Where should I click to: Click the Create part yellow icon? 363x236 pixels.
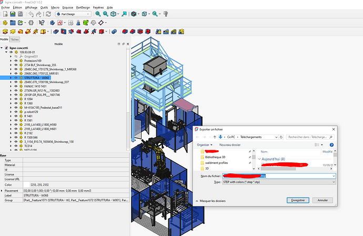point(5,23)
